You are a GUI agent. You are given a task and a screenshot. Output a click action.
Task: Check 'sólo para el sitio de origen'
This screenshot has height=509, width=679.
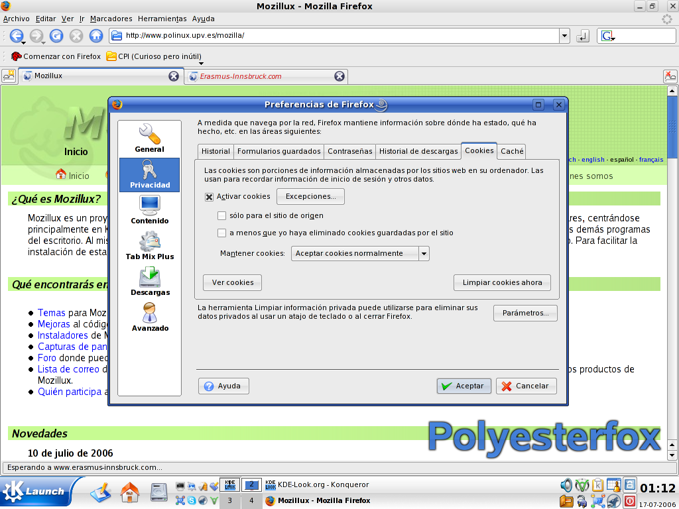(x=221, y=215)
